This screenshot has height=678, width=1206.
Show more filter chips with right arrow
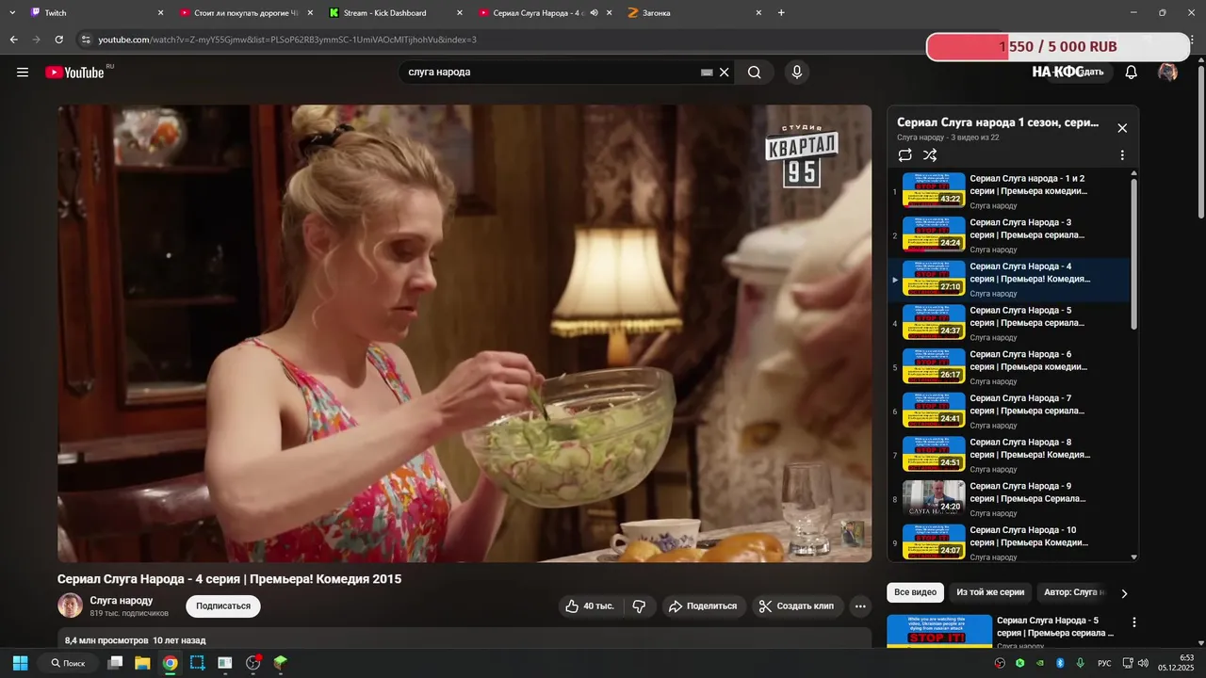click(x=1124, y=593)
